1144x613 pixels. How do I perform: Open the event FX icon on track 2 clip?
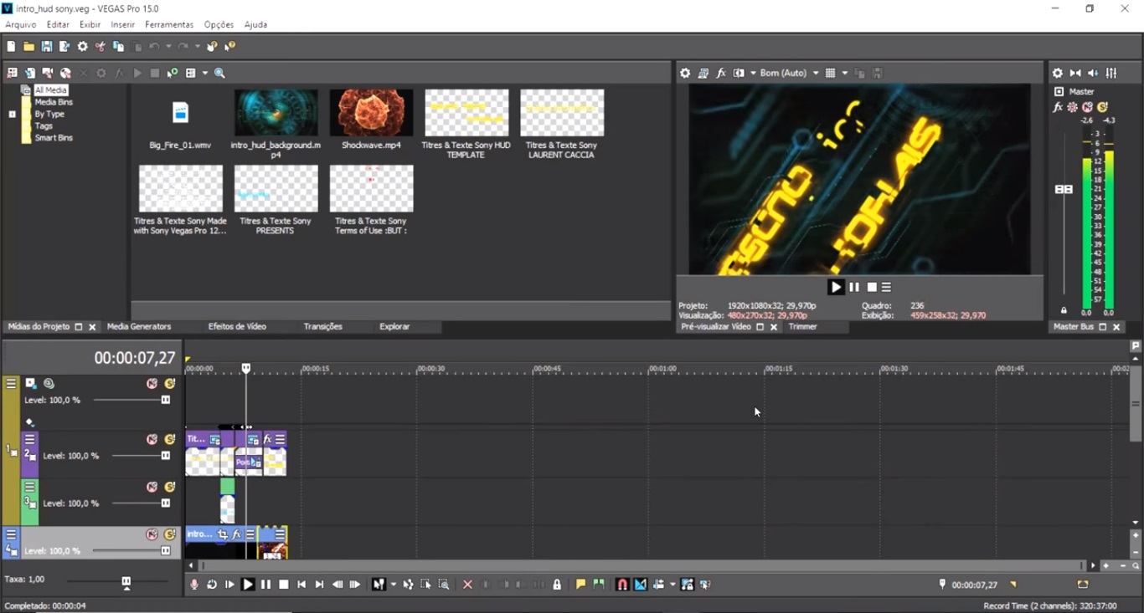(x=268, y=439)
